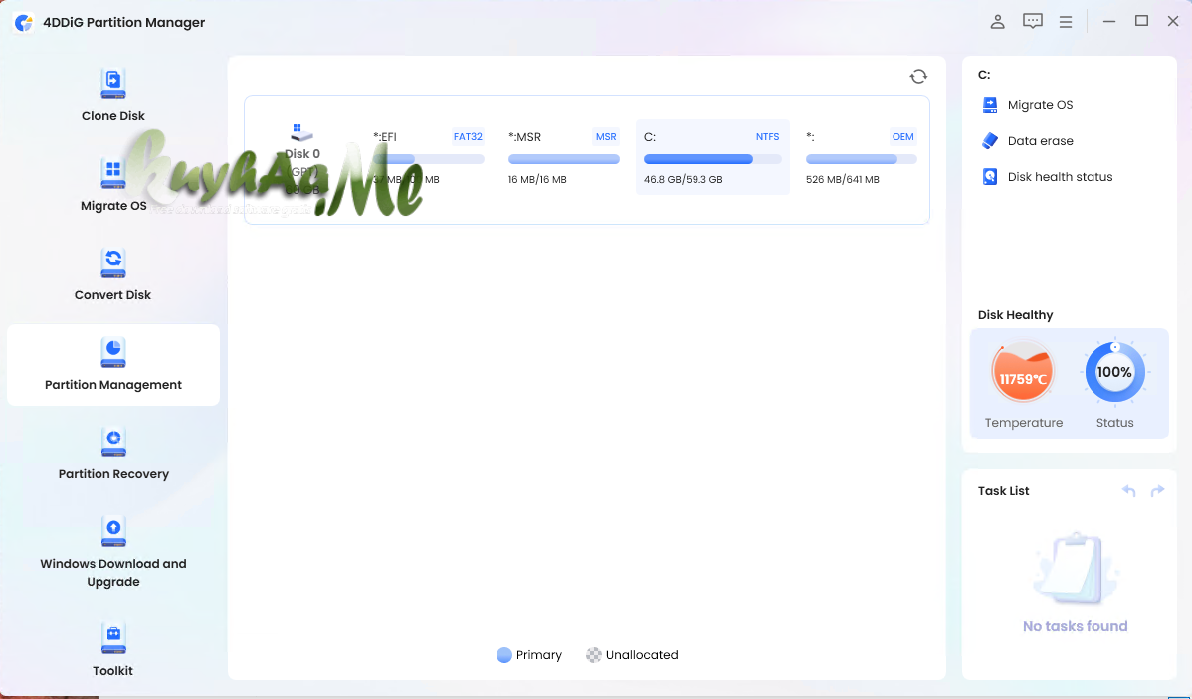Click the Task List heading
The image size is (1192, 699).
tap(1003, 491)
